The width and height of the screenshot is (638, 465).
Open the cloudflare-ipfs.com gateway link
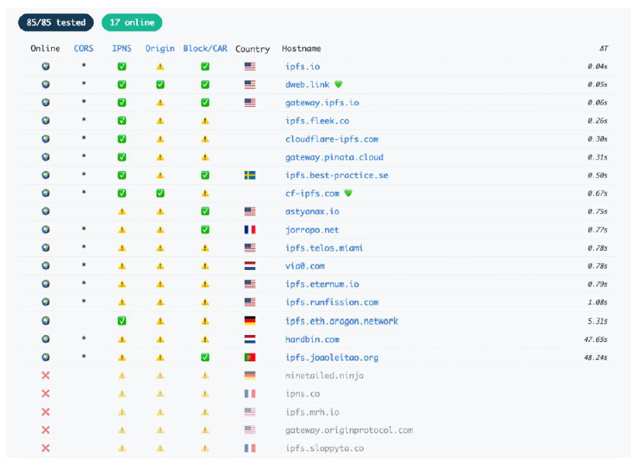pos(331,139)
